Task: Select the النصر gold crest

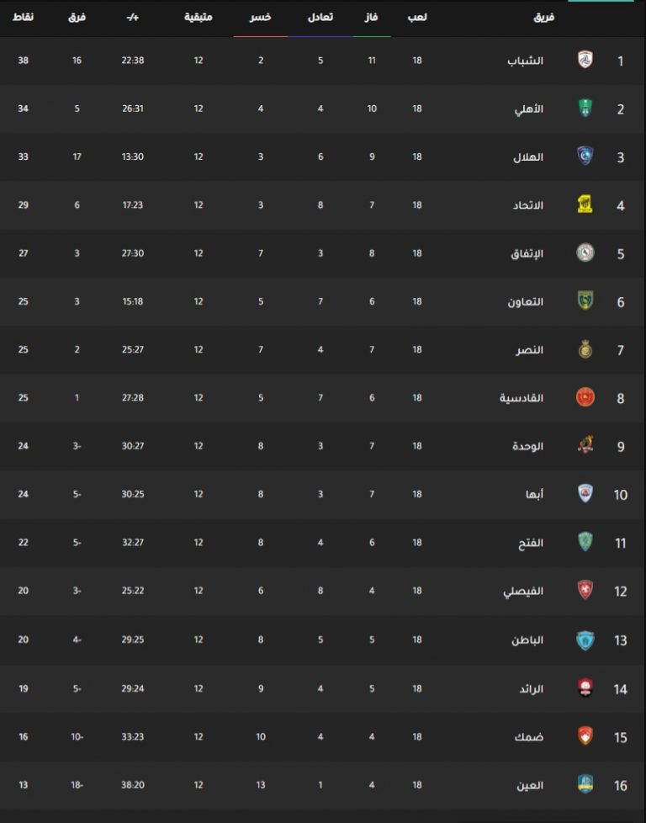Action: pyautogui.click(x=585, y=349)
